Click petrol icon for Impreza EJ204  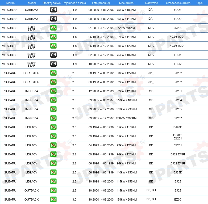[x=53, y=100]
